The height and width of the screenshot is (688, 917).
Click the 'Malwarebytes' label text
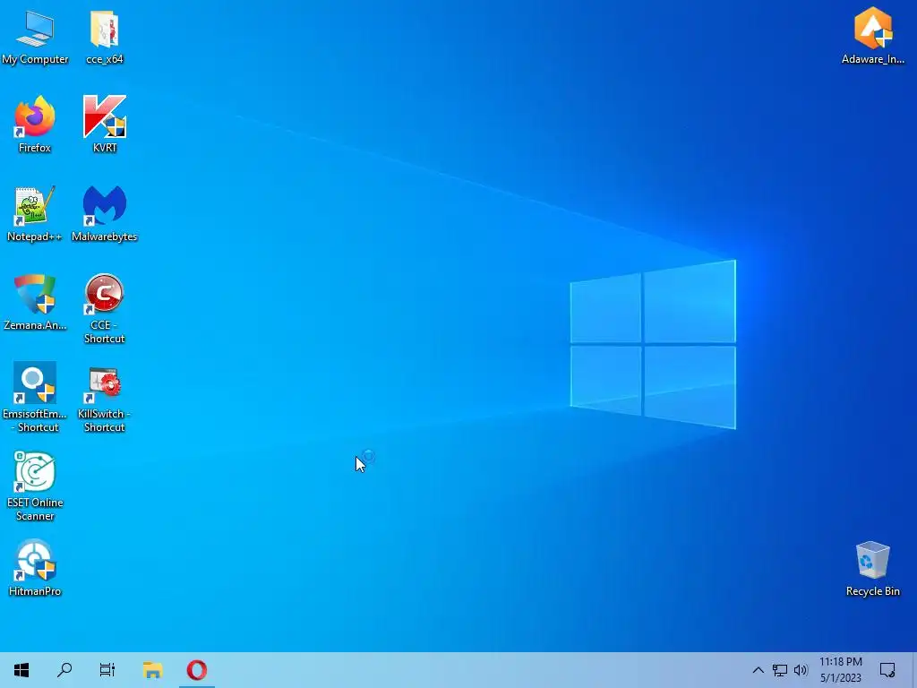coord(104,236)
